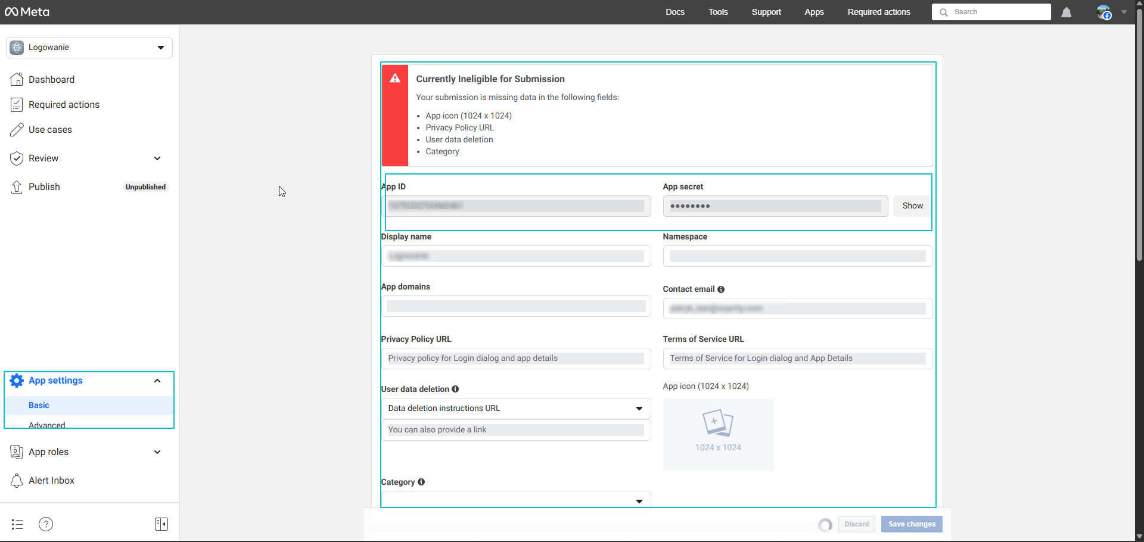Viewport: 1144px width, 542px height.
Task: Collapse the sidebar panel icon
Action: [161, 524]
